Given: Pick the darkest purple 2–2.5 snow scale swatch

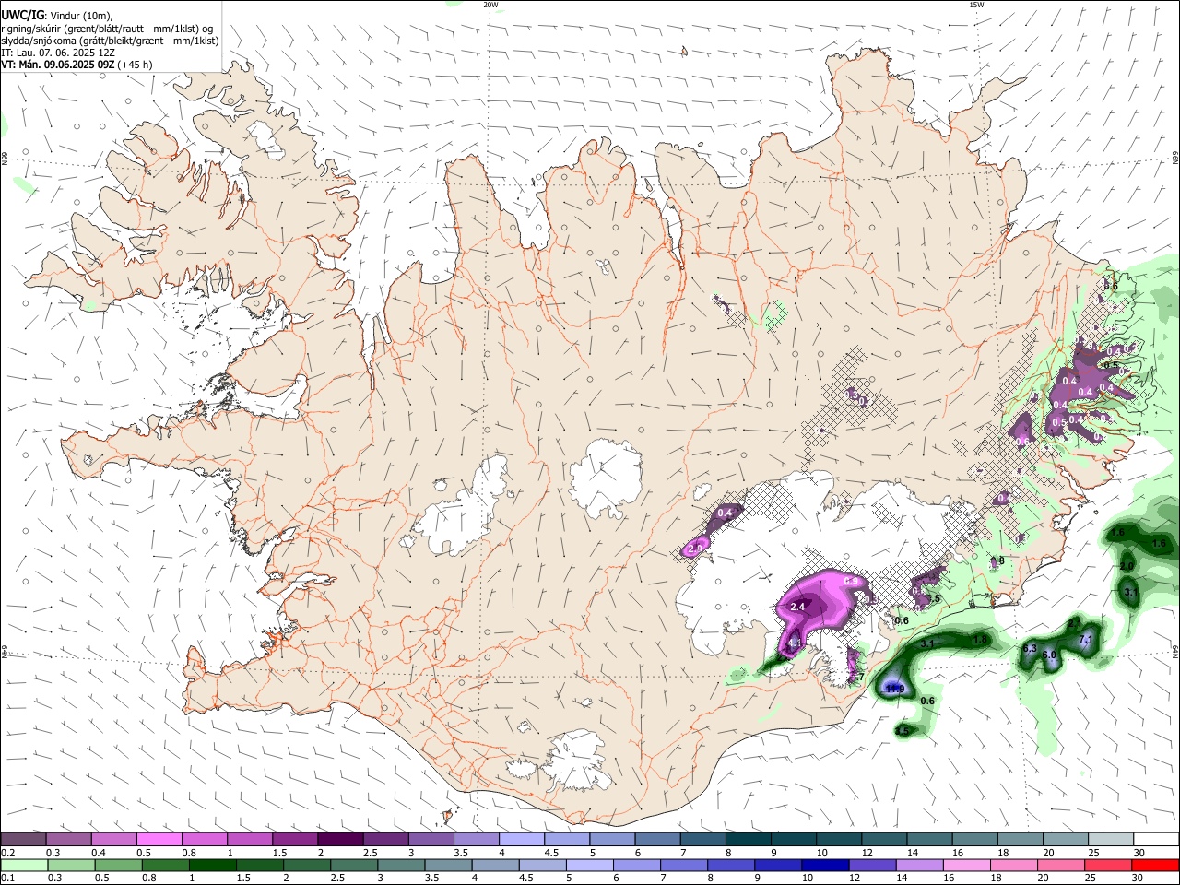Looking at the screenshot, I should (340, 840).
